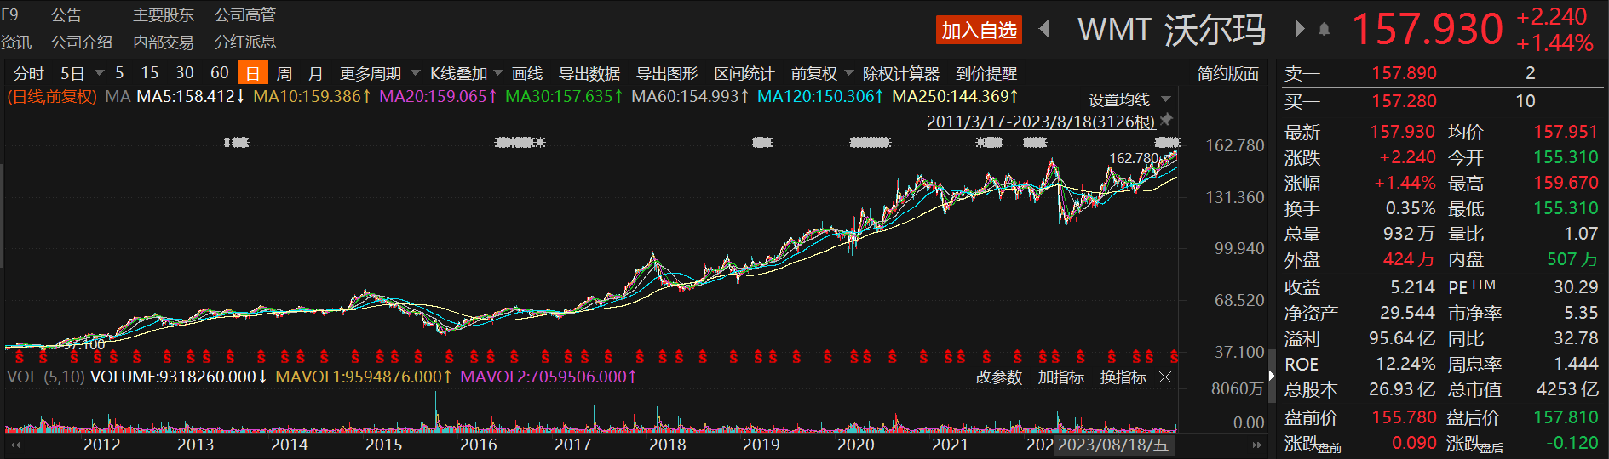Click the 总市值 4253亿 value
This screenshot has height=459, width=1609.
pyautogui.click(x=1567, y=389)
